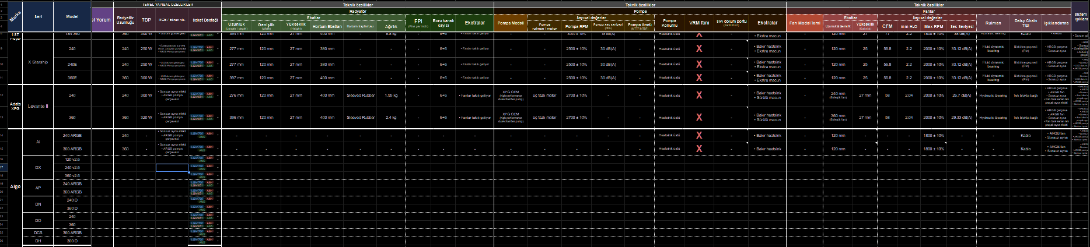1090x247 pixels.
Task: Select the Model column header
Action: pyautogui.click(x=72, y=16)
